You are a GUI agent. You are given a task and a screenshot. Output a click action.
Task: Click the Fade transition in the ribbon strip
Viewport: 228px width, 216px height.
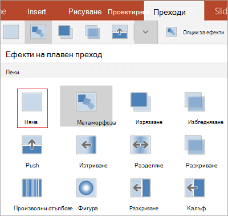pyautogui.click(x=92, y=32)
